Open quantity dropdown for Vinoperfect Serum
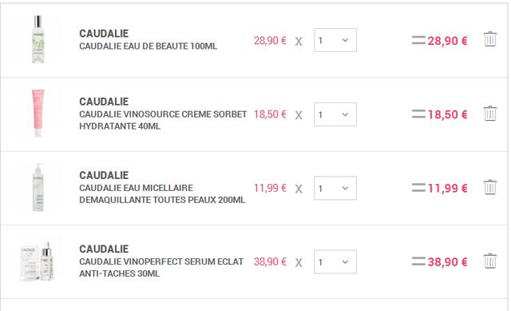 coord(335,261)
